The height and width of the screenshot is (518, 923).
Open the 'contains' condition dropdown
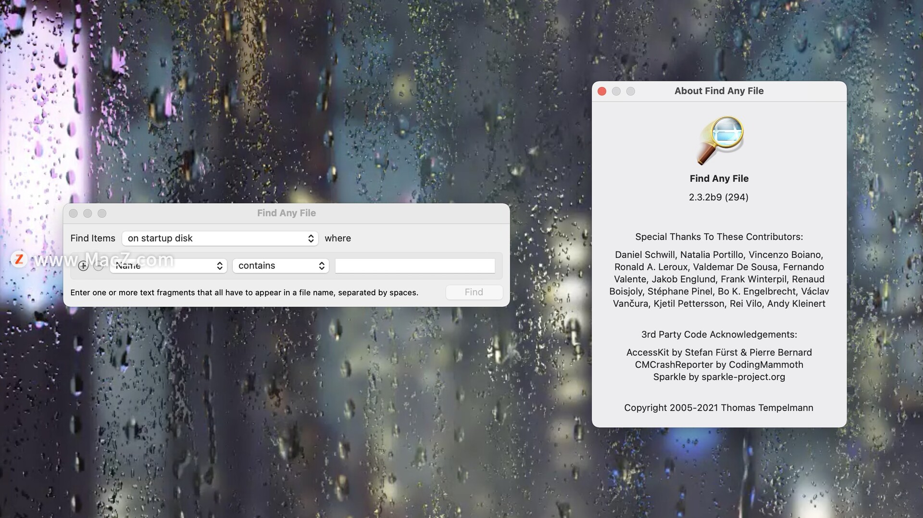coord(281,265)
